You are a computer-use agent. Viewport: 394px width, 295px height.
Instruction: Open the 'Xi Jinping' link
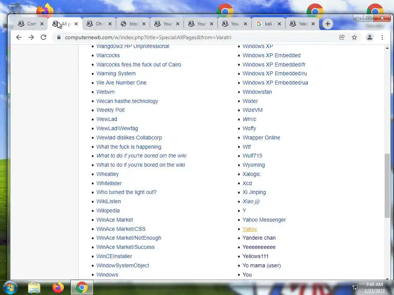point(254,192)
